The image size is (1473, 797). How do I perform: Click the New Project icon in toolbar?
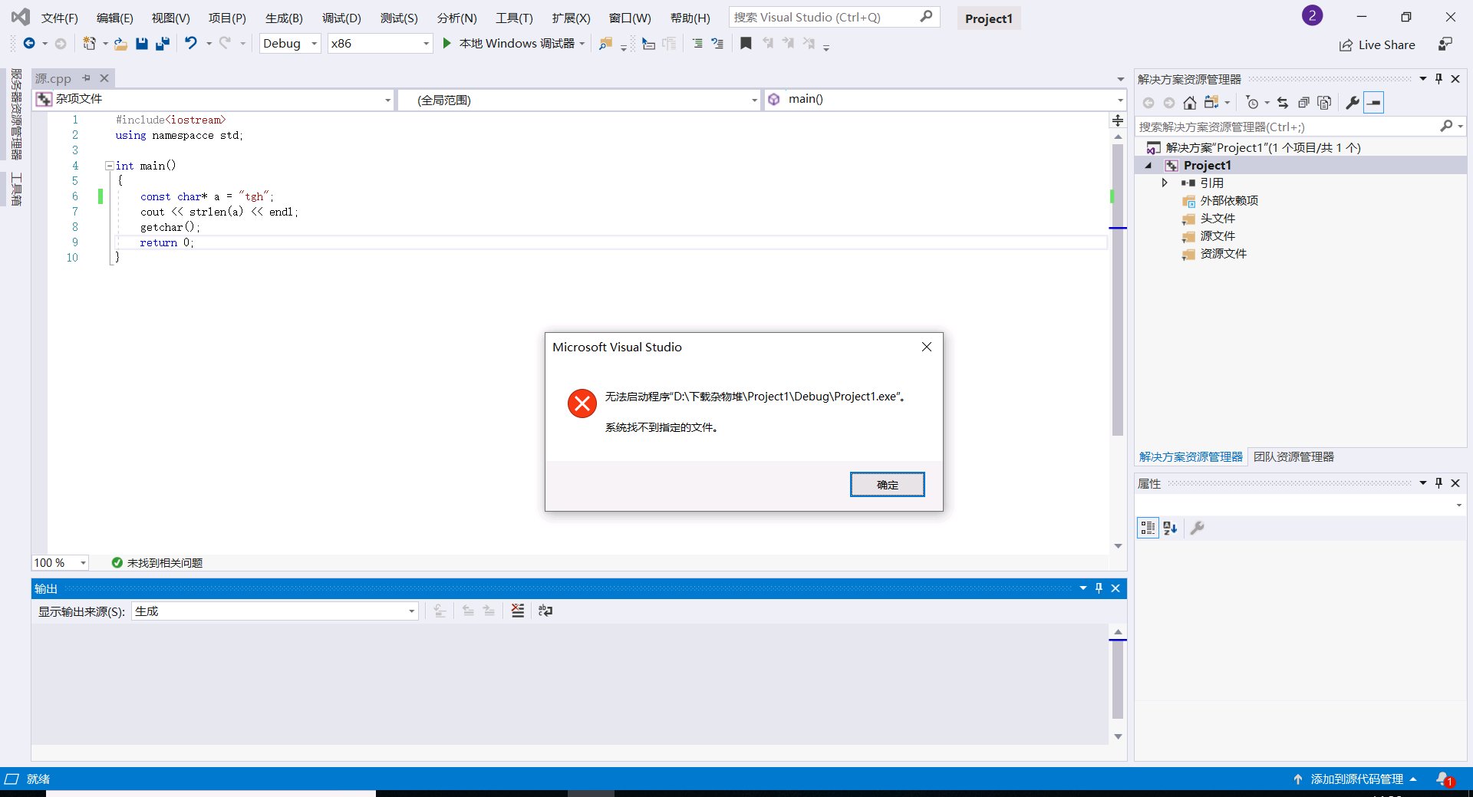point(89,44)
